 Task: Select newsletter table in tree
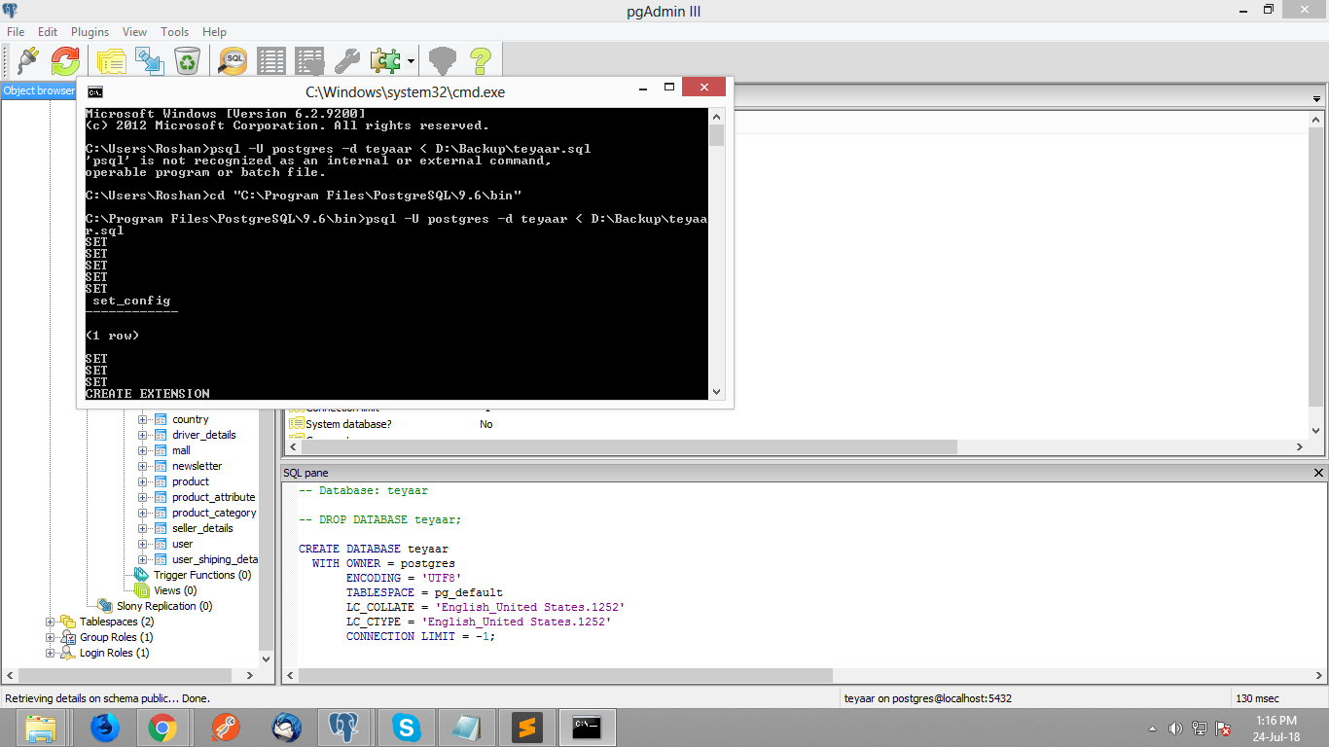coord(197,466)
